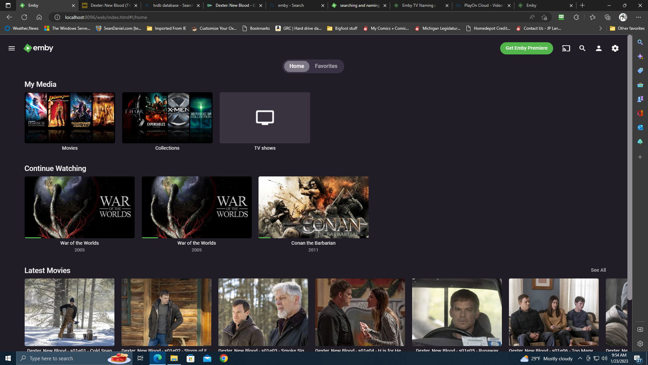The image size is (648, 365).
Task: Show hidden system tray icons
Action: pyautogui.click(x=580, y=358)
